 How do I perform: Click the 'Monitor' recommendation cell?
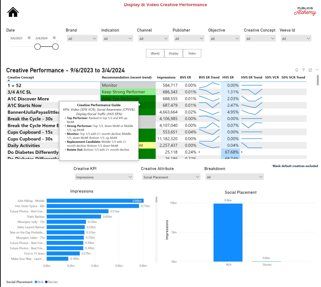click(x=128, y=85)
